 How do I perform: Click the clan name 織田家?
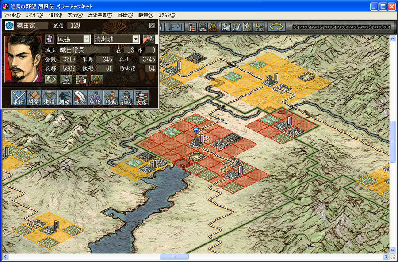26,25
